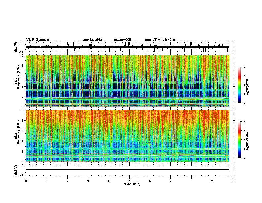Click the "-7" label on ch.2 color bar
262x203 pixels.
click(244, 158)
